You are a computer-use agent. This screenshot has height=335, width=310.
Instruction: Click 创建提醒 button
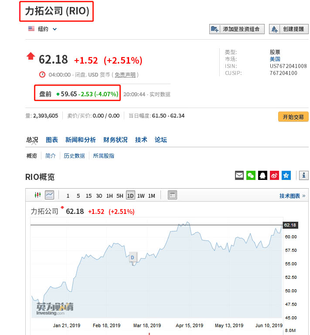[289, 29]
